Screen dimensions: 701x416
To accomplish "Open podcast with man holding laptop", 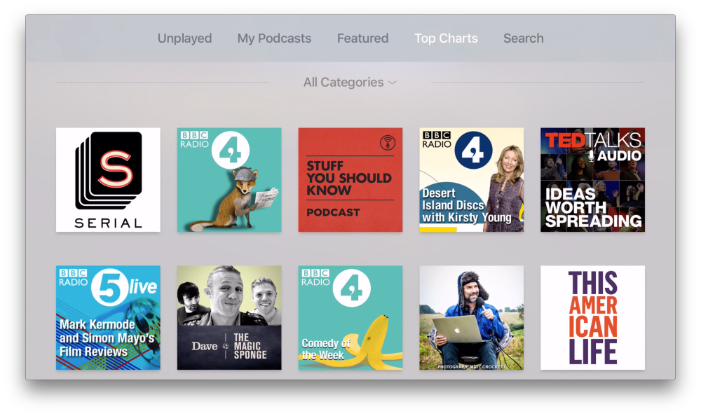I will point(472,318).
